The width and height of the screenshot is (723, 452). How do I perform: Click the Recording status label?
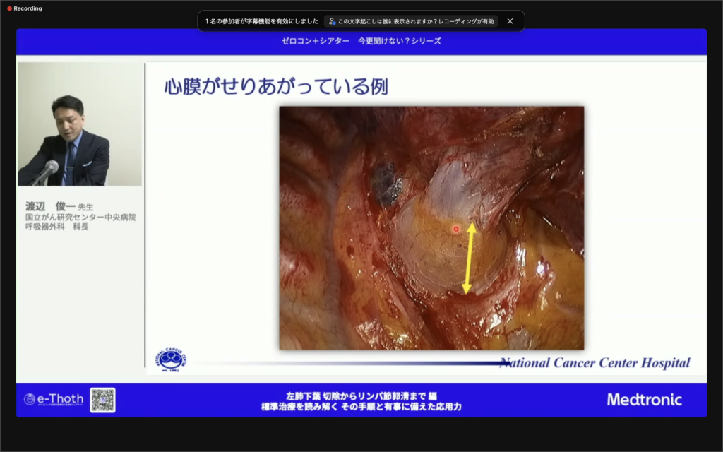tap(28, 8)
